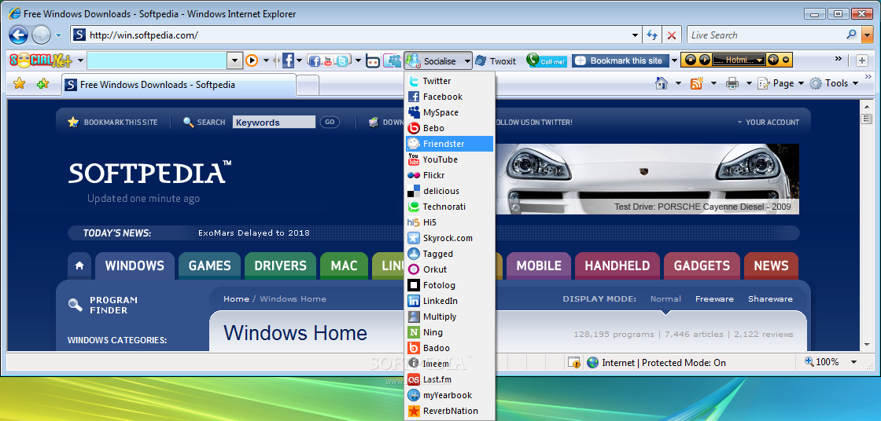The height and width of the screenshot is (421, 881).
Task: Show more toolbar items chevron
Action: (839, 58)
